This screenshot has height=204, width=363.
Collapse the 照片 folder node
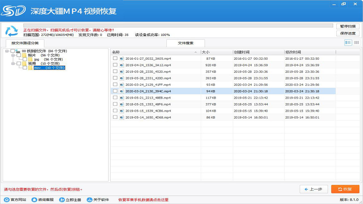(x=13, y=55)
